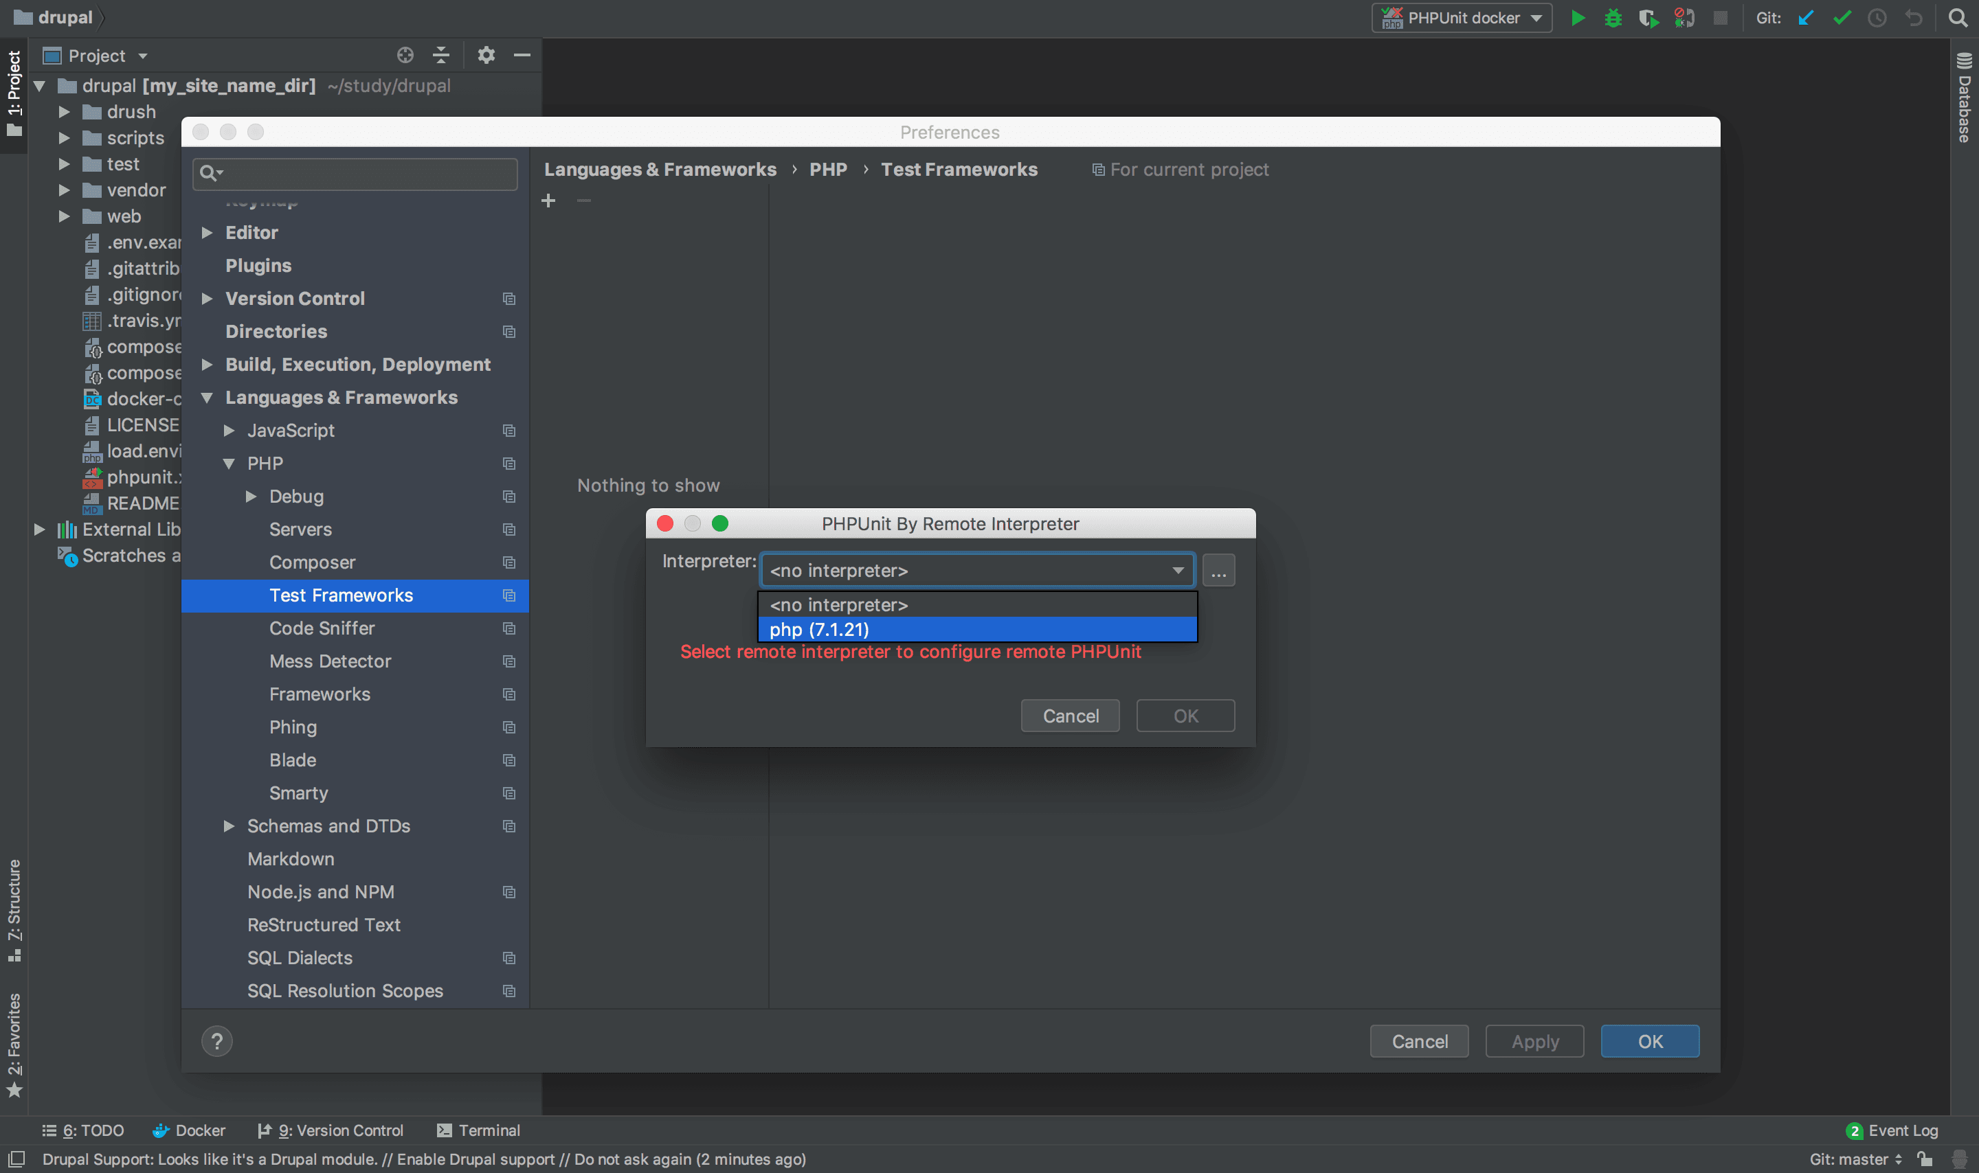Run with coverage shield icon
This screenshot has width=1979, height=1173.
coord(1648,17)
